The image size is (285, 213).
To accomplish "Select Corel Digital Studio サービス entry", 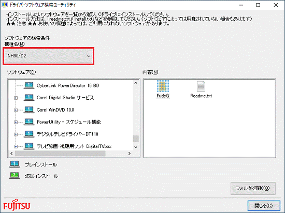I will (x=65, y=98).
